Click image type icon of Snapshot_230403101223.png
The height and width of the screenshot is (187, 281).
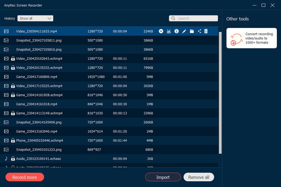(x=6, y=150)
